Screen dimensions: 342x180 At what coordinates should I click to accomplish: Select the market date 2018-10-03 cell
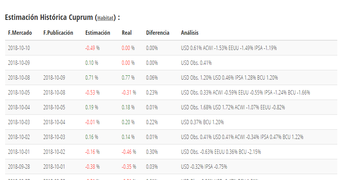click(19, 122)
